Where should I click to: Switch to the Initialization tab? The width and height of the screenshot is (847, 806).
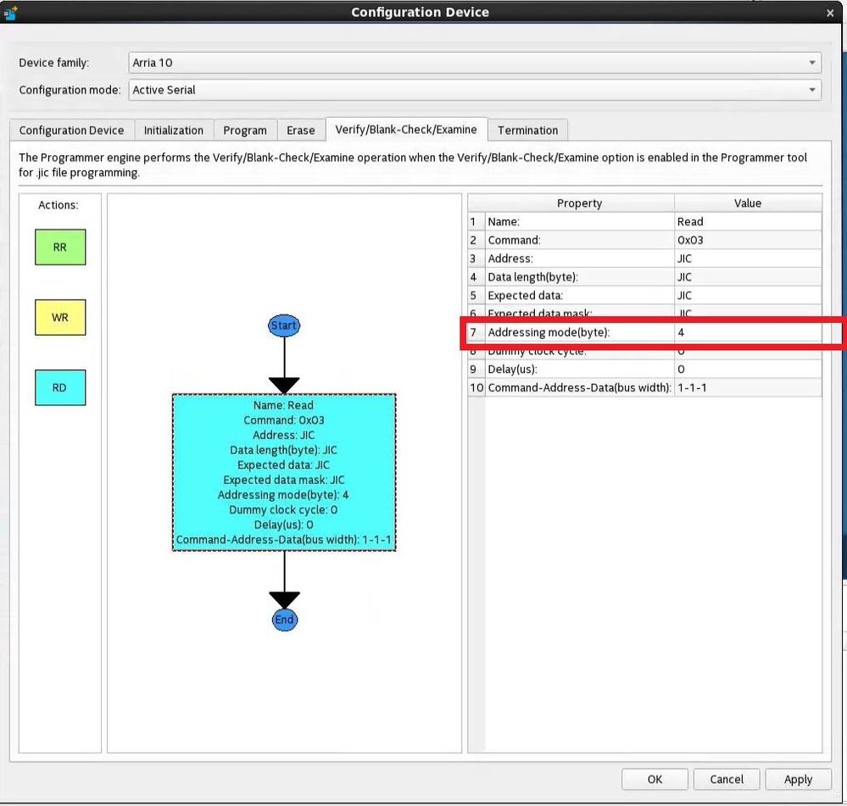[x=174, y=131]
